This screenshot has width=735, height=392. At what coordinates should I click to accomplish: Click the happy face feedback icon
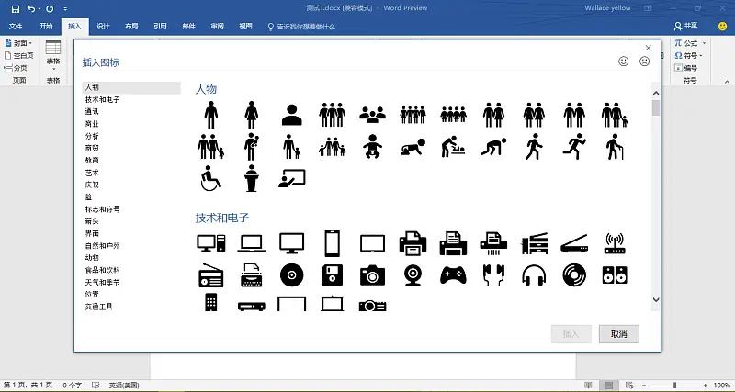(624, 61)
